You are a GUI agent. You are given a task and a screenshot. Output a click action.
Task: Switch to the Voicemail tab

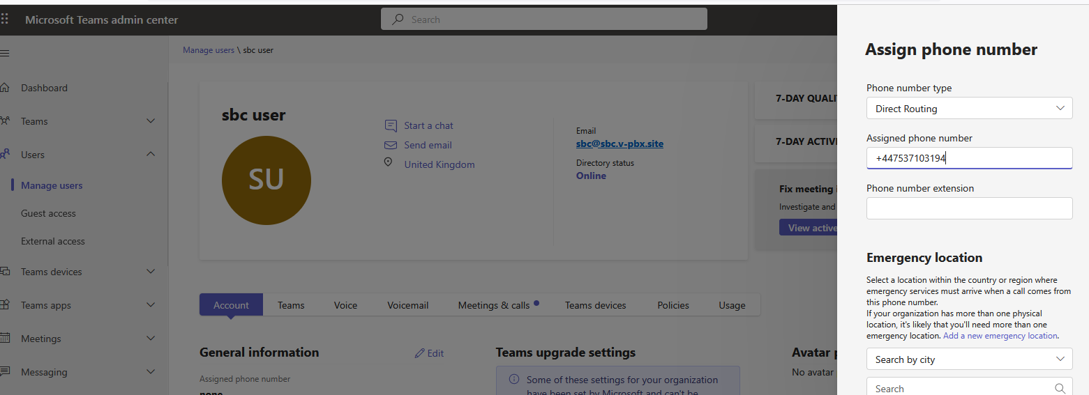tap(408, 305)
